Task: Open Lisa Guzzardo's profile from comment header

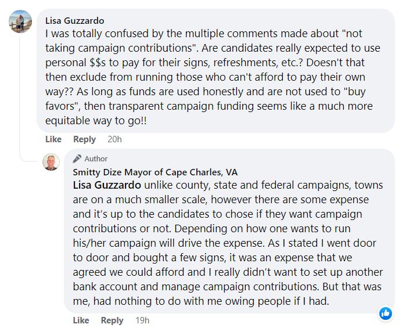Action: 75,20
